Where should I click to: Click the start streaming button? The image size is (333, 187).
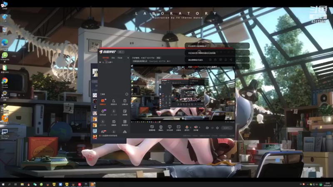[227, 128]
